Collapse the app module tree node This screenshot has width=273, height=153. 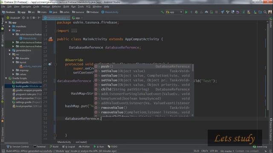tap(6, 23)
